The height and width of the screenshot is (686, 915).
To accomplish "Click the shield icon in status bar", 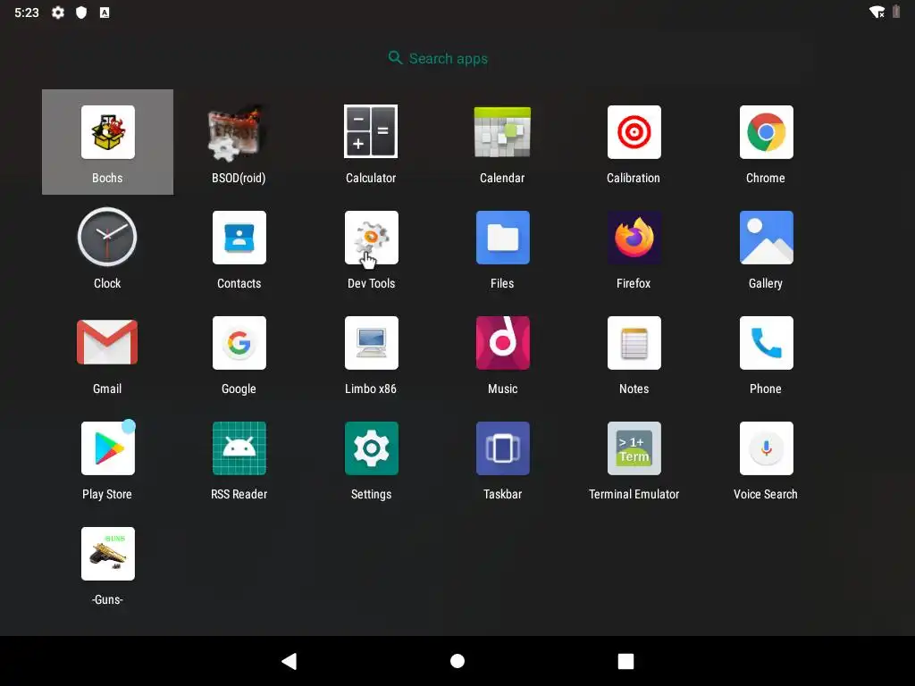I will [81, 13].
